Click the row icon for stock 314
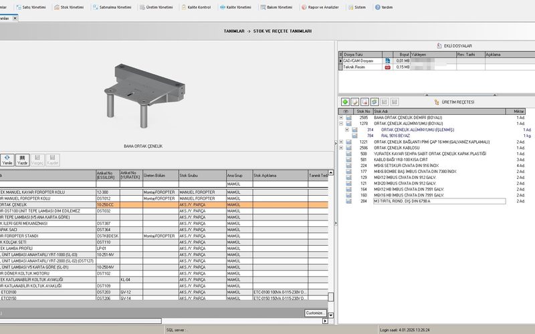The height and width of the screenshot is (334, 535). click(x=355, y=130)
